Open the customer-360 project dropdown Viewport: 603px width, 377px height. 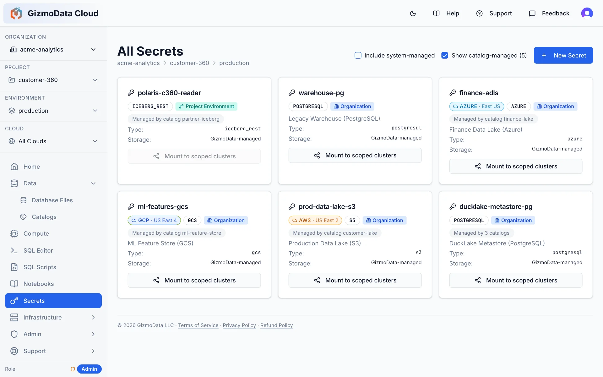pyautogui.click(x=53, y=80)
